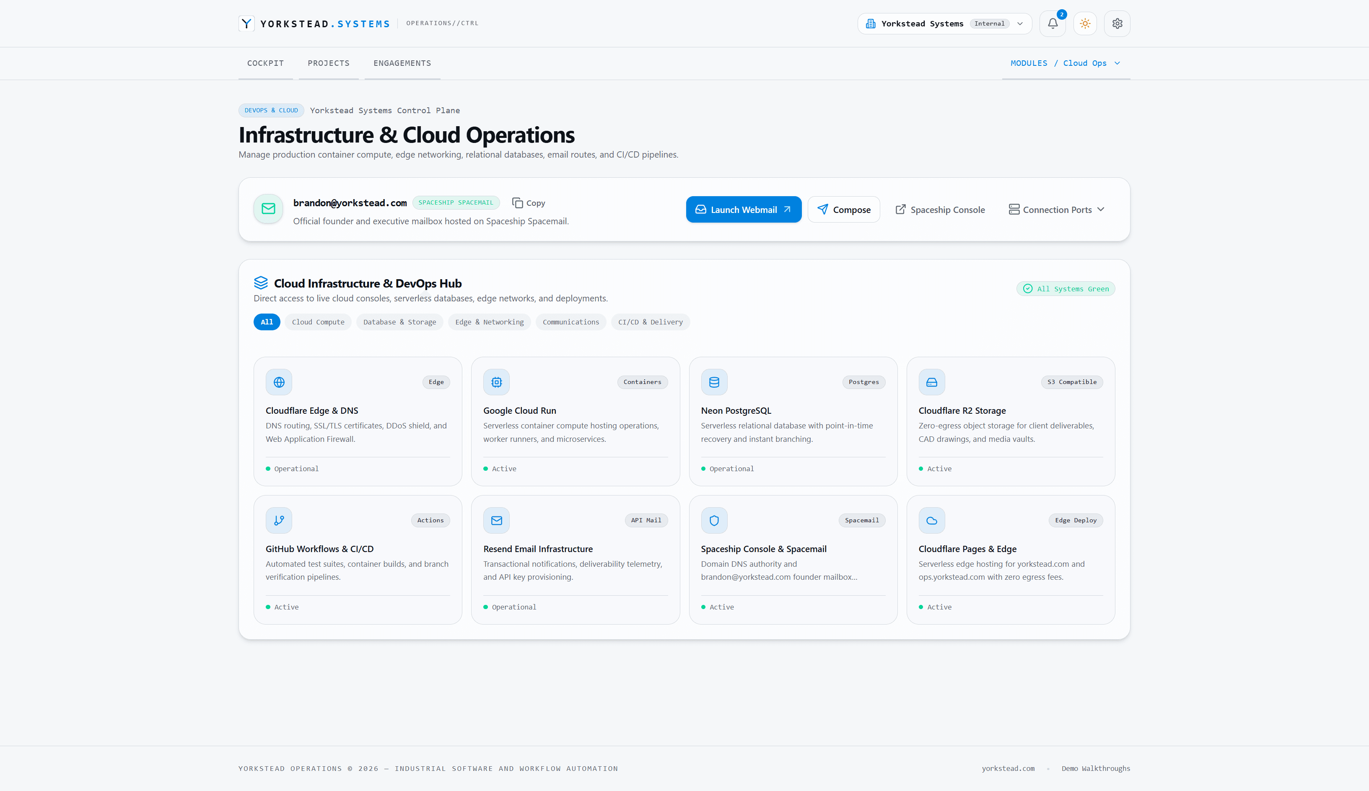Click the Cloudflare Pages cloud icon
The width and height of the screenshot is (1369, 791).
(x=932, y=521)
